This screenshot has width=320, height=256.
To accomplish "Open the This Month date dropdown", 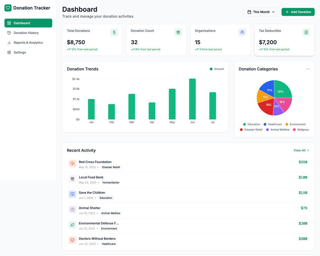I will click(261, 12).
